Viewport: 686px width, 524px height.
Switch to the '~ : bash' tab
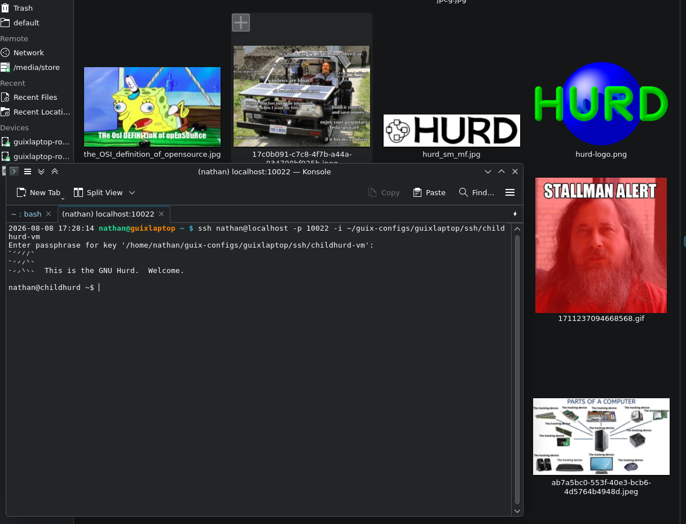(x=26, y=214)
